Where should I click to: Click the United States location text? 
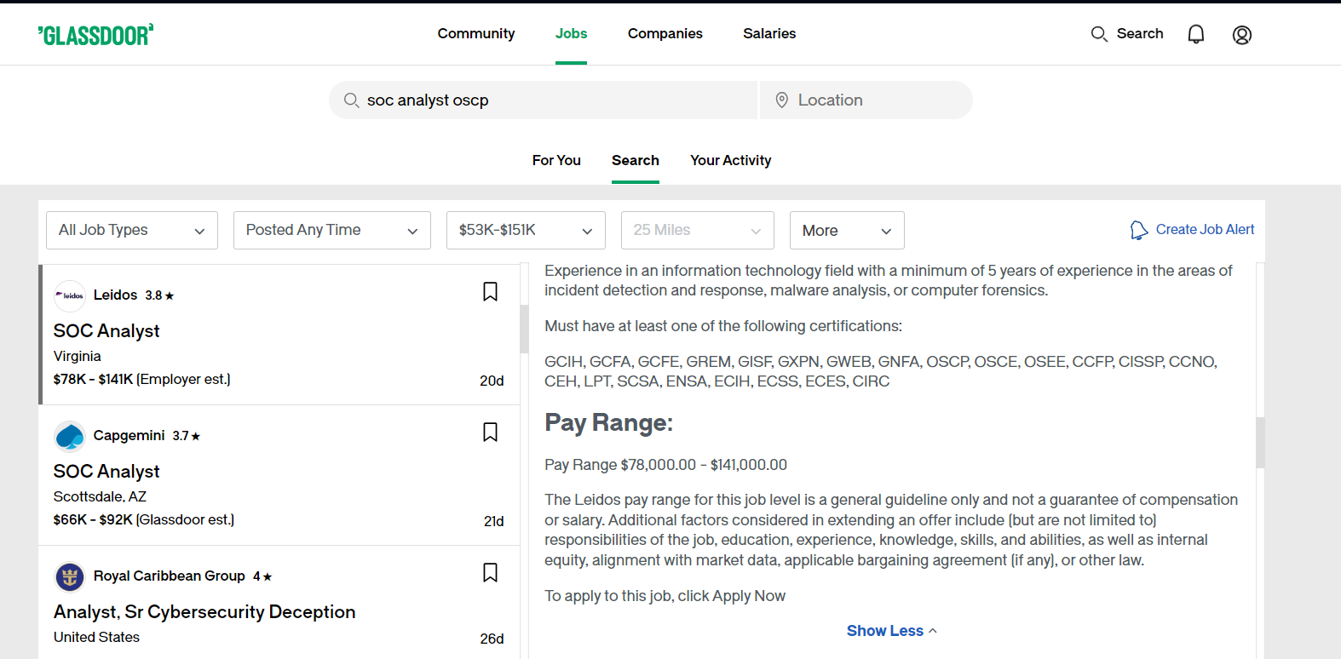[96, 637]
